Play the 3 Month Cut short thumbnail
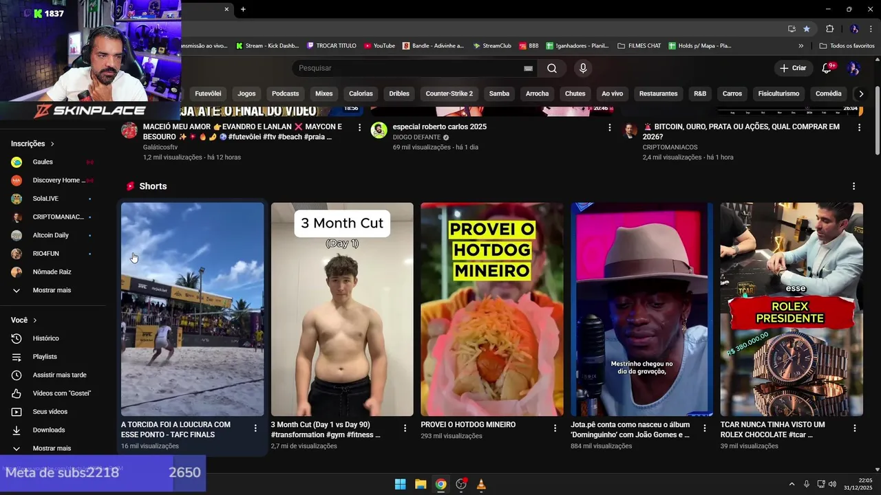881x495 pixels. [342, 309]
